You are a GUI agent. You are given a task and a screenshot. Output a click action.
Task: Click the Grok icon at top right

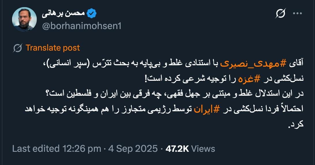point(281,13)
